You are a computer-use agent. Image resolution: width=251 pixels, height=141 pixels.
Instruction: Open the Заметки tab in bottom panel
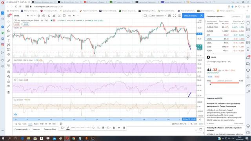pos(36,129)
